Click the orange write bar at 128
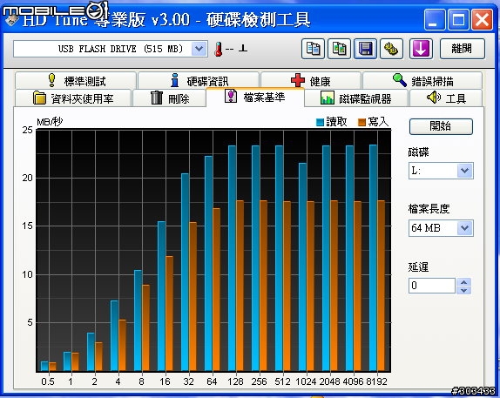500x398 pixels. click(x=240, y=286)
